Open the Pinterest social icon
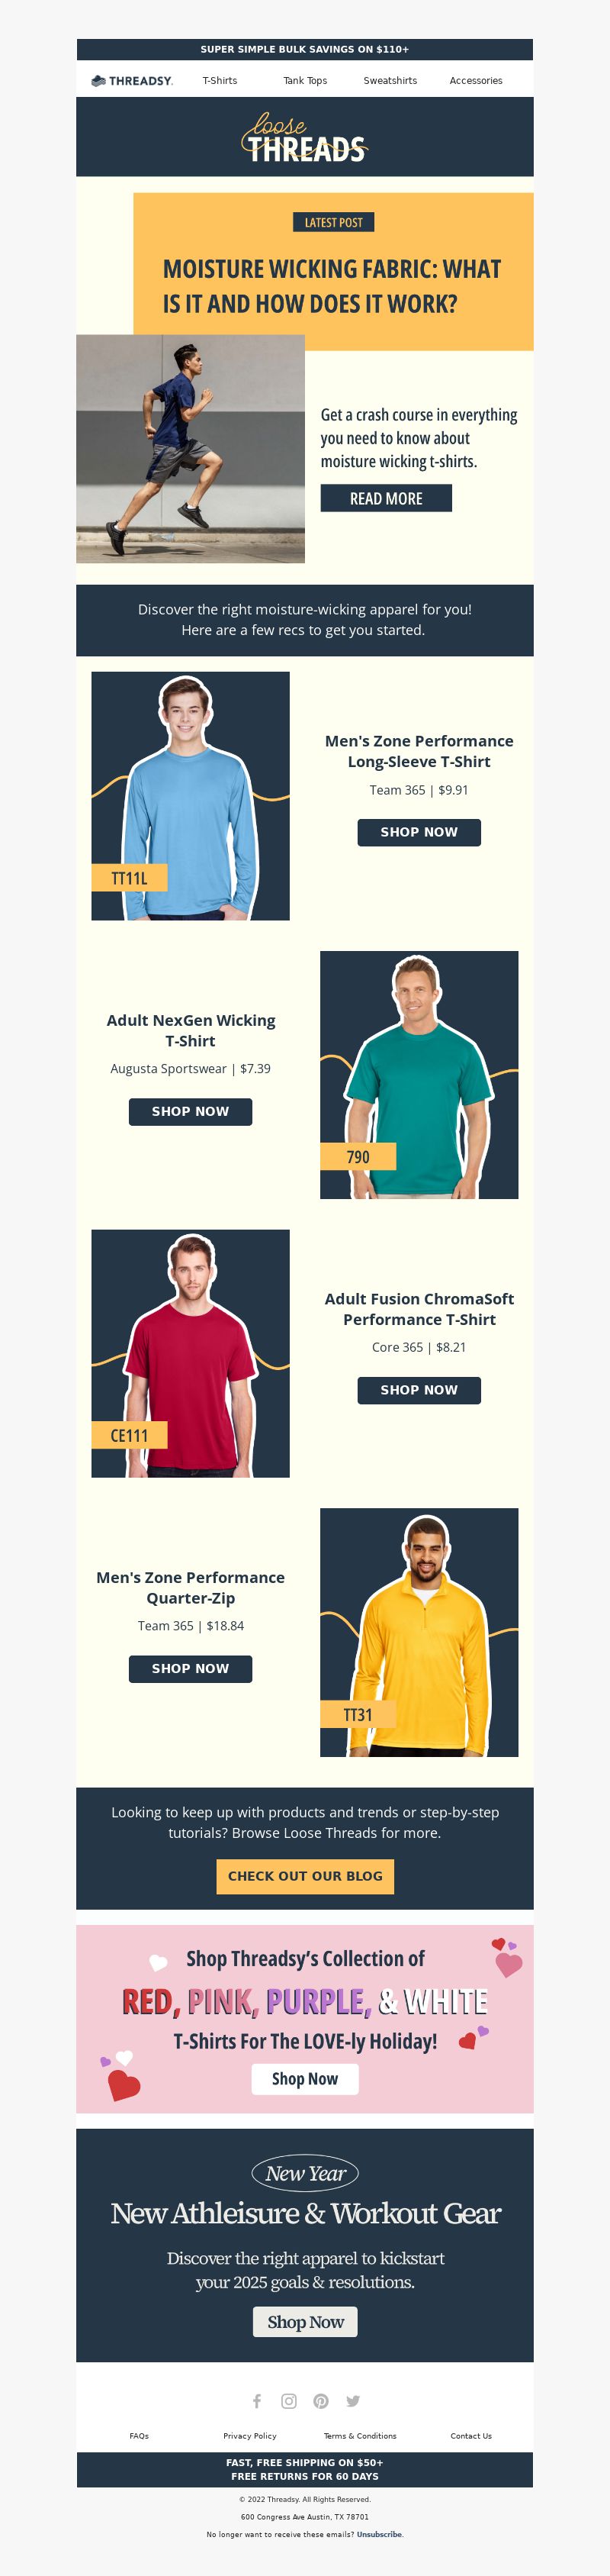 pyautogui.click(x=320, y=2401)
